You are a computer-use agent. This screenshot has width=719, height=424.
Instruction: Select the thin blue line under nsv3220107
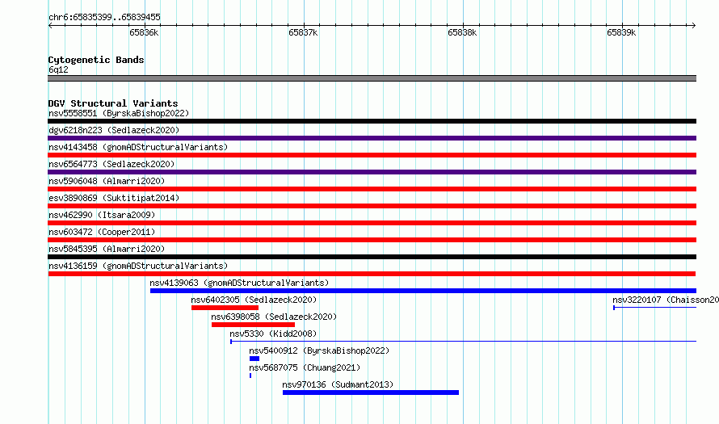click(655, 308)
